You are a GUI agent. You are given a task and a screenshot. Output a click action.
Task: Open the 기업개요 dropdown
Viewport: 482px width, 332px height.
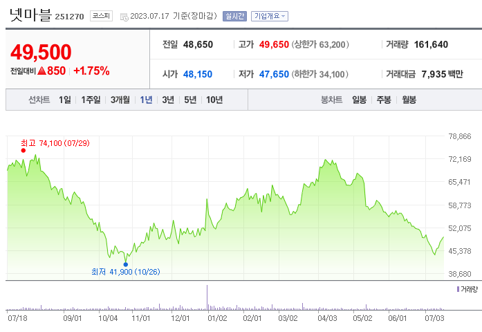pos(270,16)
